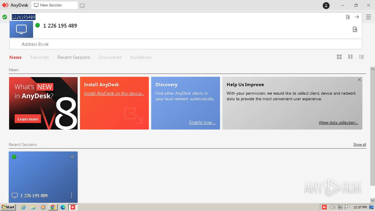Click the Install AnyDesk on this device link

(x=114, y=93)
